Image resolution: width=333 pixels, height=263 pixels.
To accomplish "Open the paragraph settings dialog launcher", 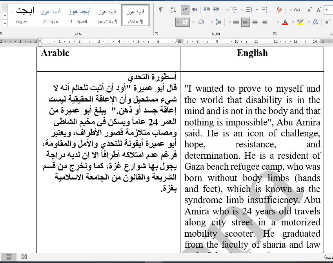I will 156,34.
